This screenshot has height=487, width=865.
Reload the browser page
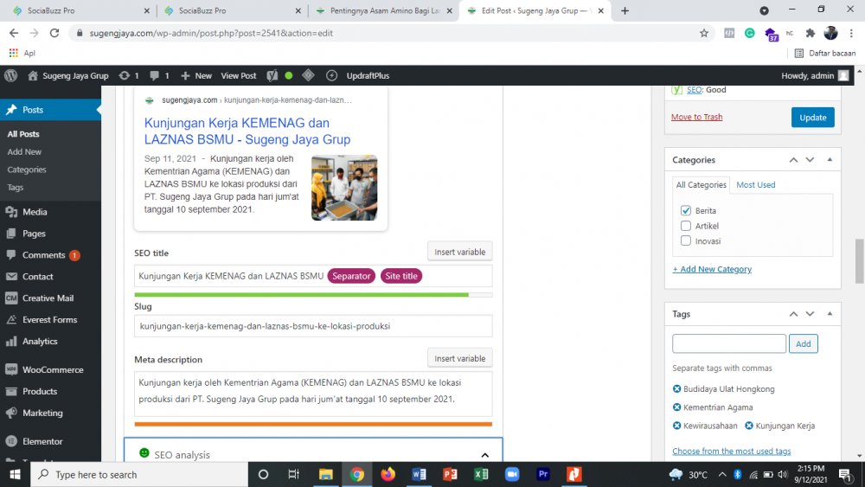54,33
